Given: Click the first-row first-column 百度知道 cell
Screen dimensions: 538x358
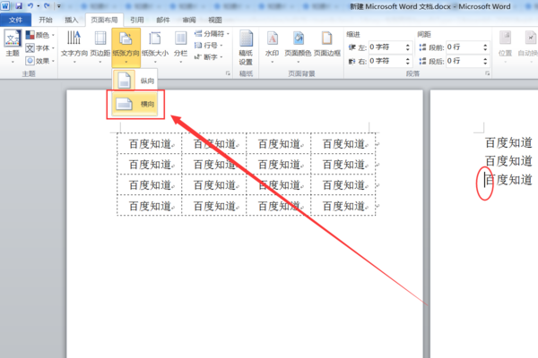Looking at the screenshot, I should click(150, 144).
